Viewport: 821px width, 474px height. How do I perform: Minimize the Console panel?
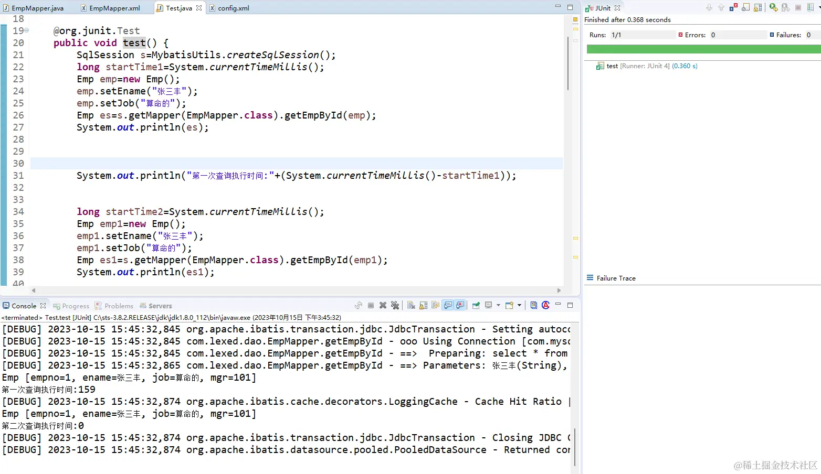(x=558, y=304)
